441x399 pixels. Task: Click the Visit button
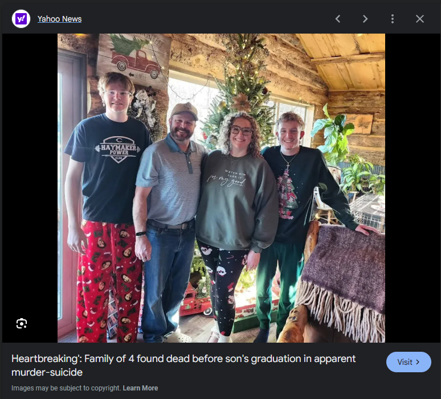[x=409, y=362]
